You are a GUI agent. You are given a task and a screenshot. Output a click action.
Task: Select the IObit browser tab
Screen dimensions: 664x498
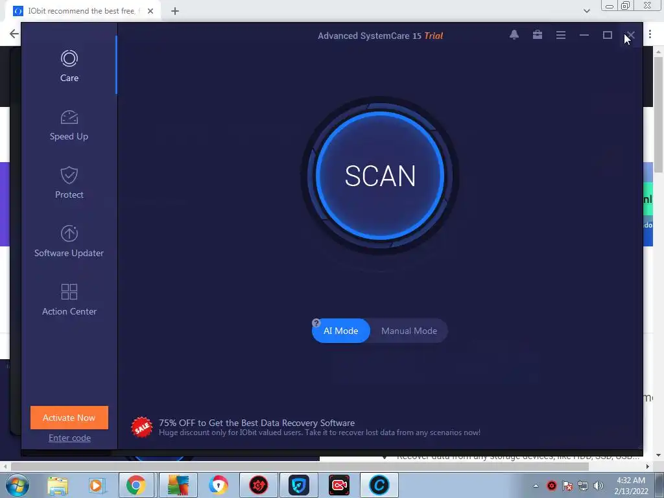tap(83, 11)
